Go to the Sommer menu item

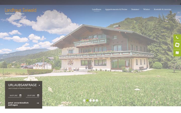pyautogui.click(x=135, y=9)
